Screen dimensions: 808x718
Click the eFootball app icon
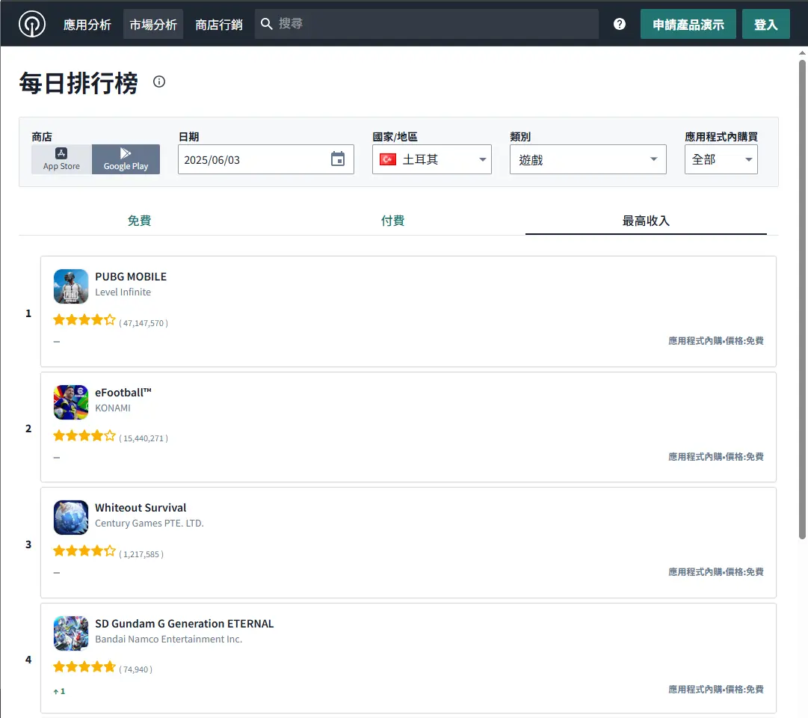click(x=70, y=402)
